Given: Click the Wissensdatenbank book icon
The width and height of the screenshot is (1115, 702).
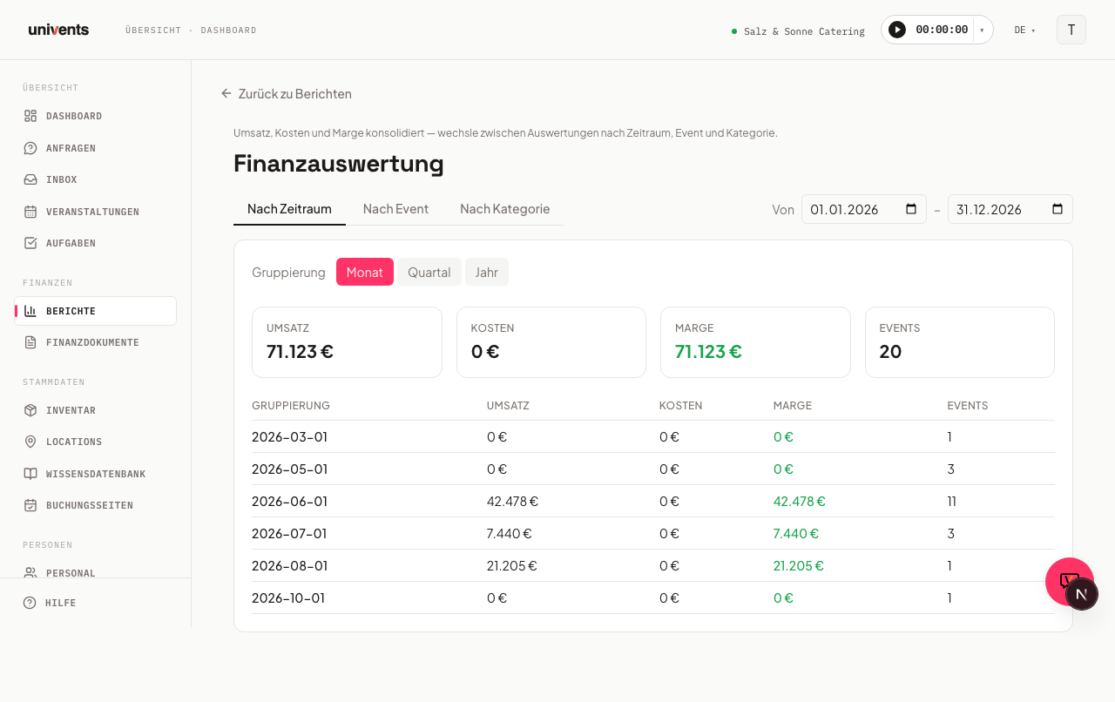Looking at the screenshot, I should pos(30,474).
